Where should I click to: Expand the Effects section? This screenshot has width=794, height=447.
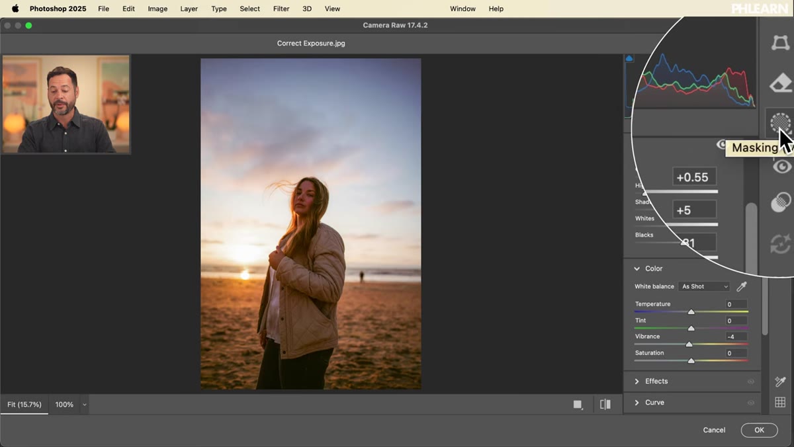637,382
